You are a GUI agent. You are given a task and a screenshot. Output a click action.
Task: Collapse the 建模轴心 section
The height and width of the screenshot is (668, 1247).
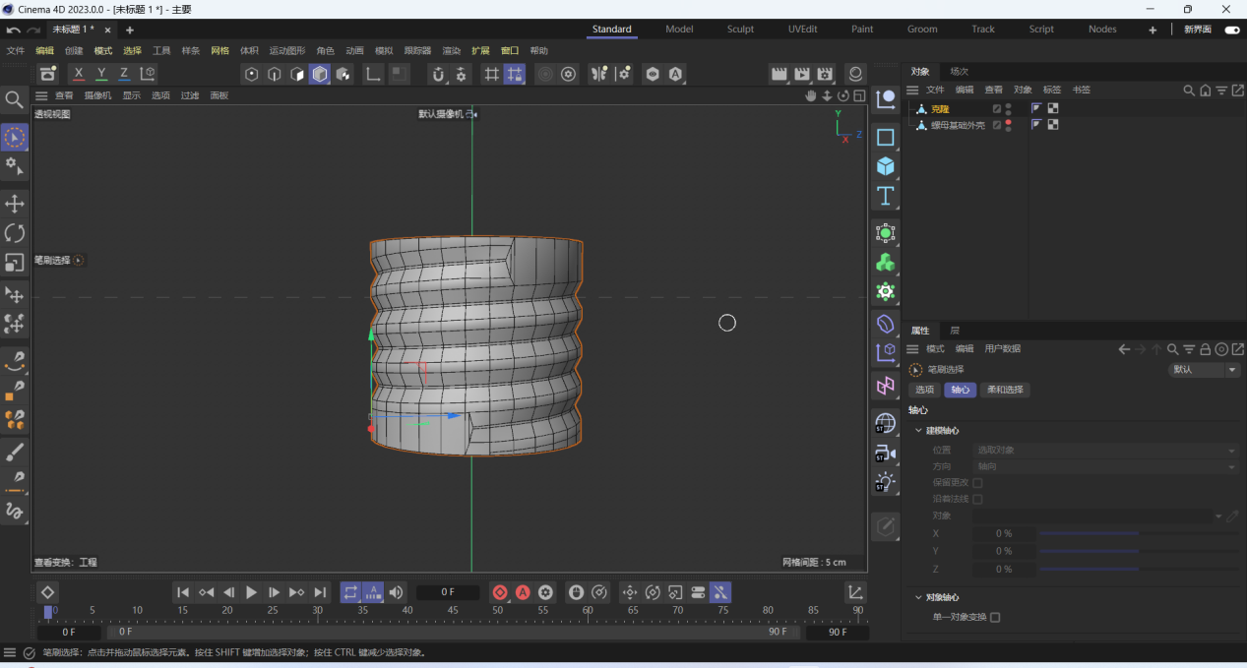point(919,431)
